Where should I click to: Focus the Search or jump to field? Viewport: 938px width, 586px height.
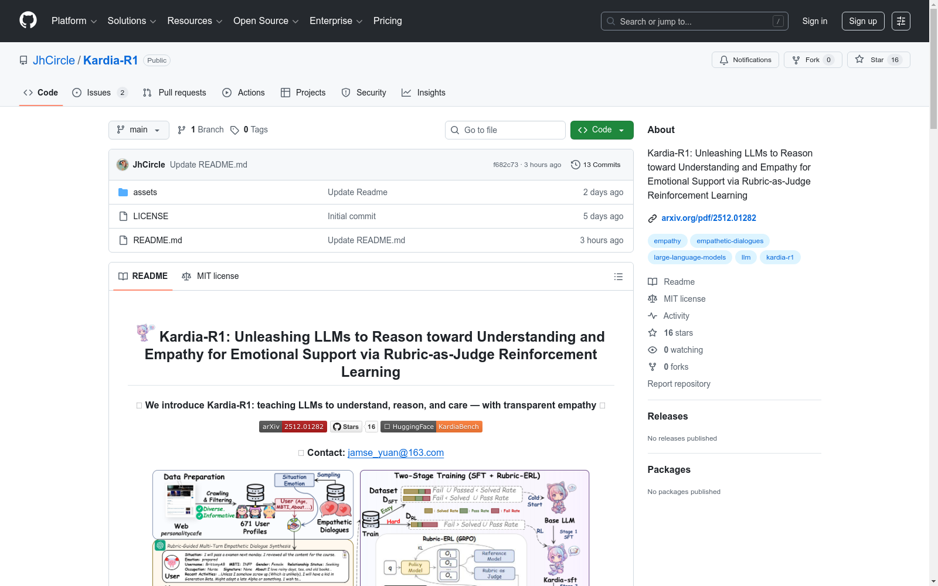pyautogui.click(x=695, y=21)
